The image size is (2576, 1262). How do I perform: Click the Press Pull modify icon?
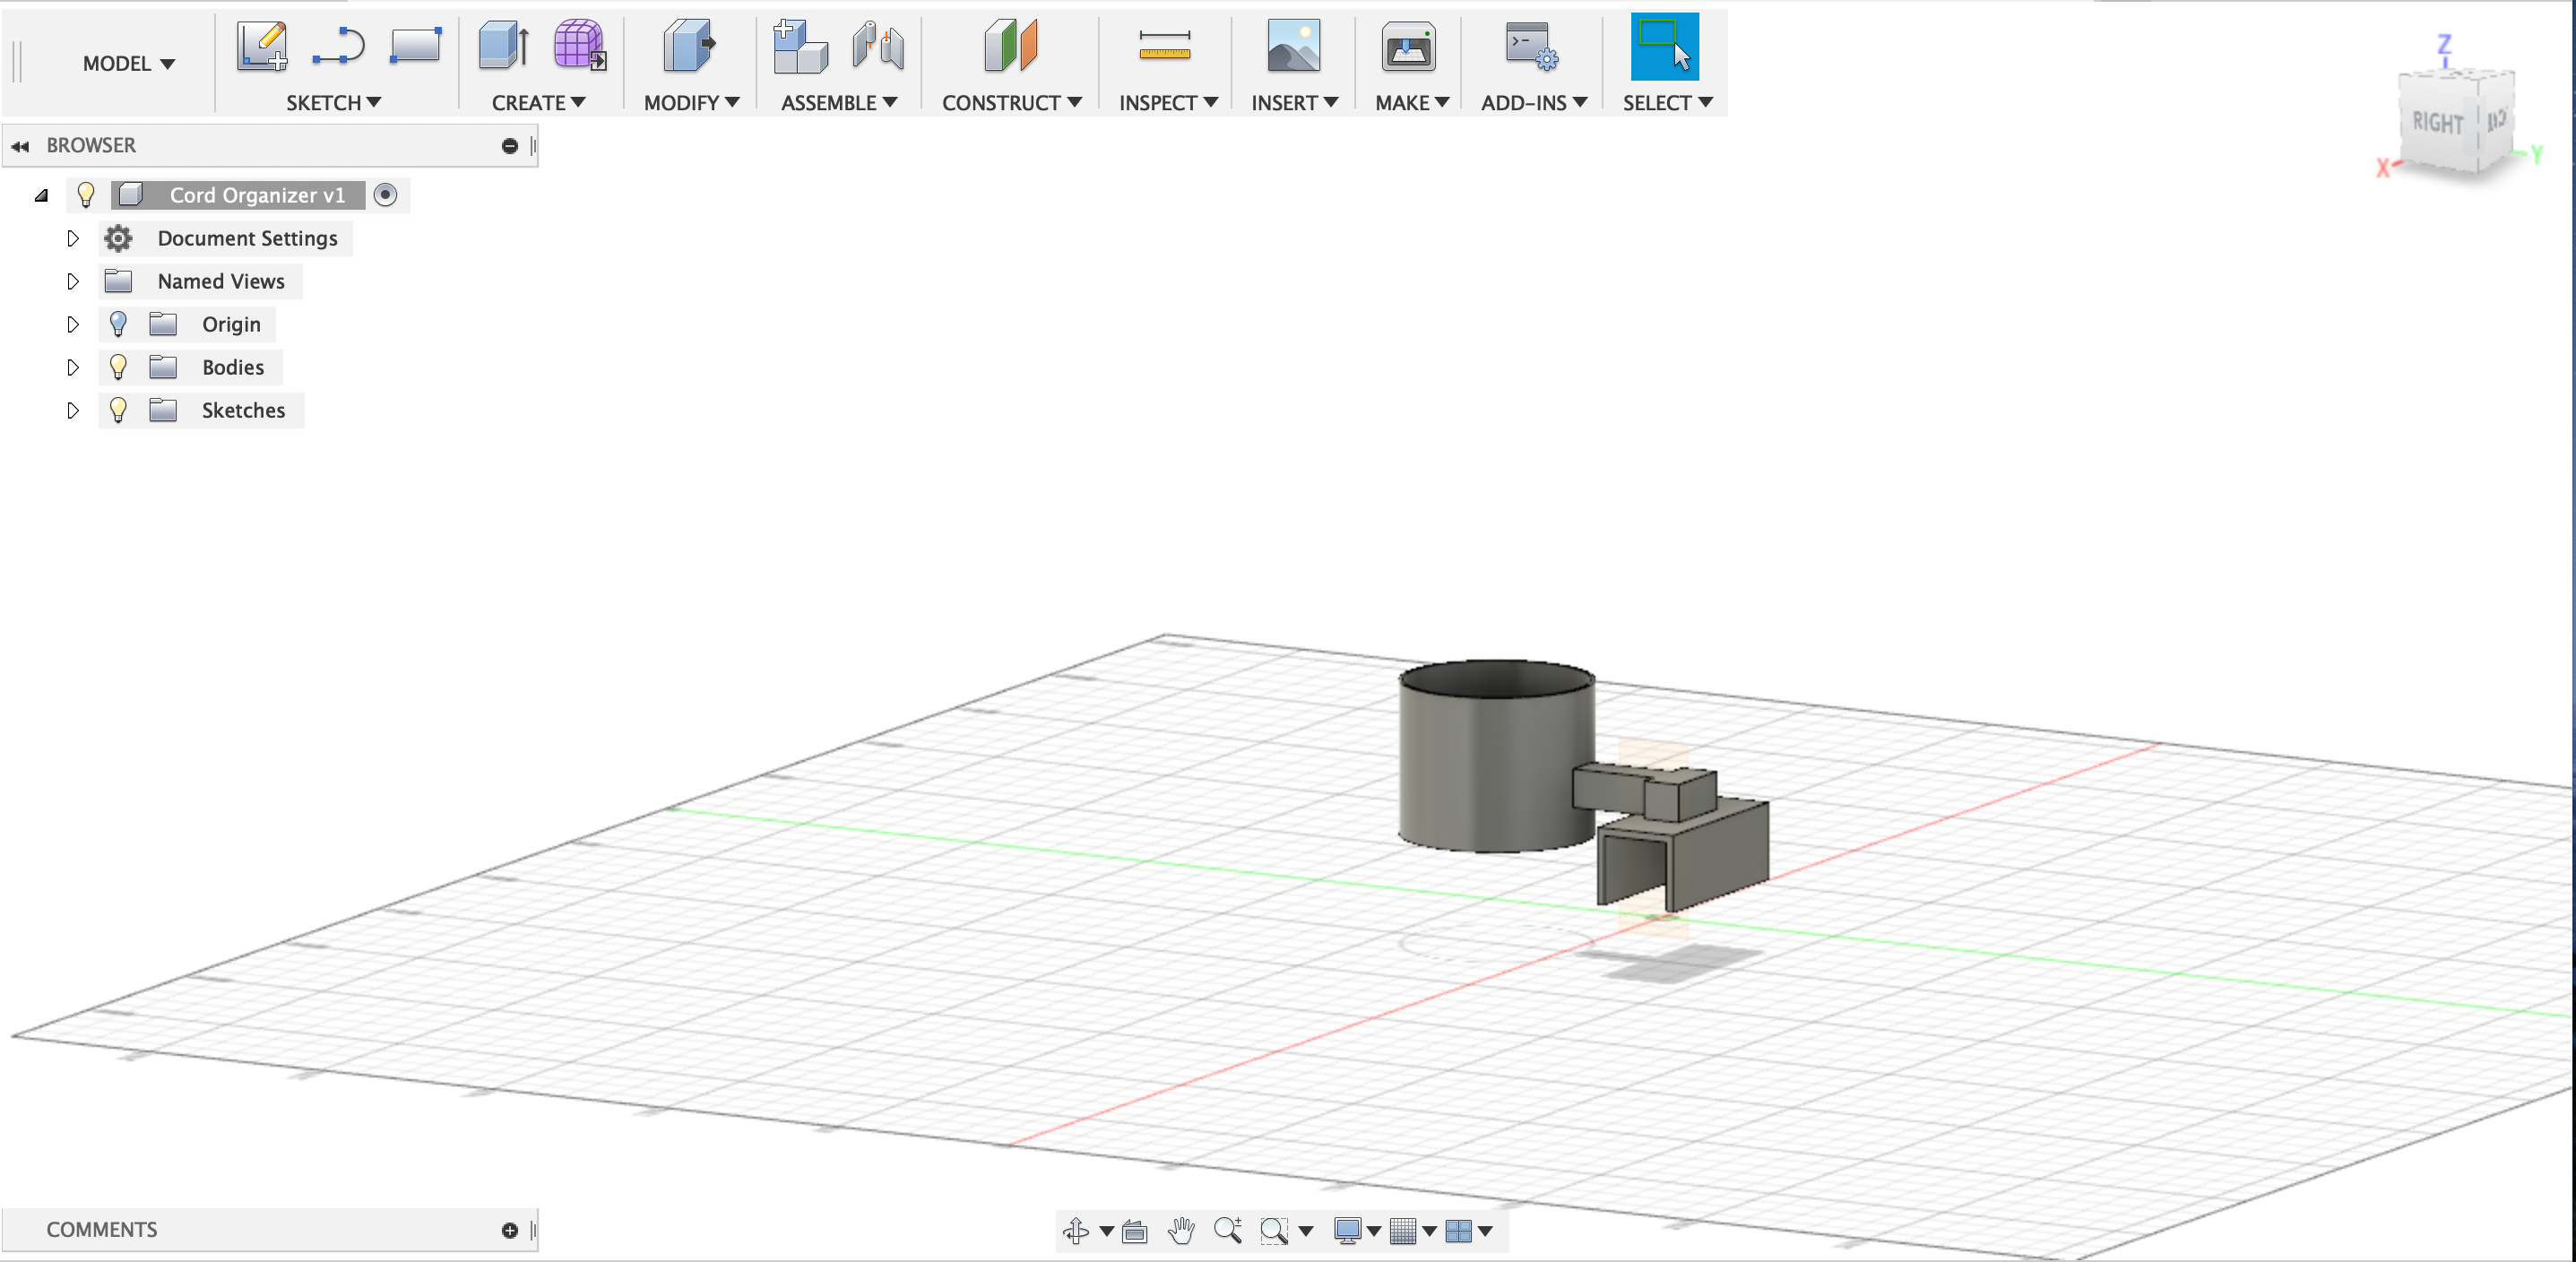click(689, 46)
